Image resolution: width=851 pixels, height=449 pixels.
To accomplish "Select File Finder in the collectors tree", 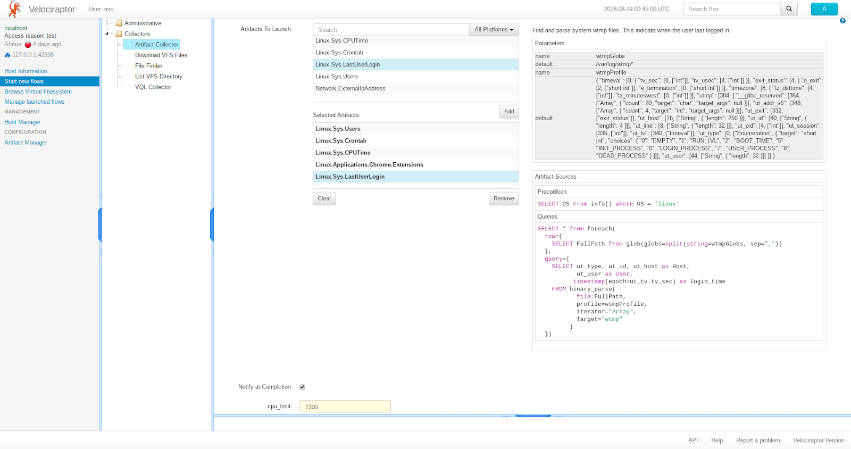I will tap(148, 66).
